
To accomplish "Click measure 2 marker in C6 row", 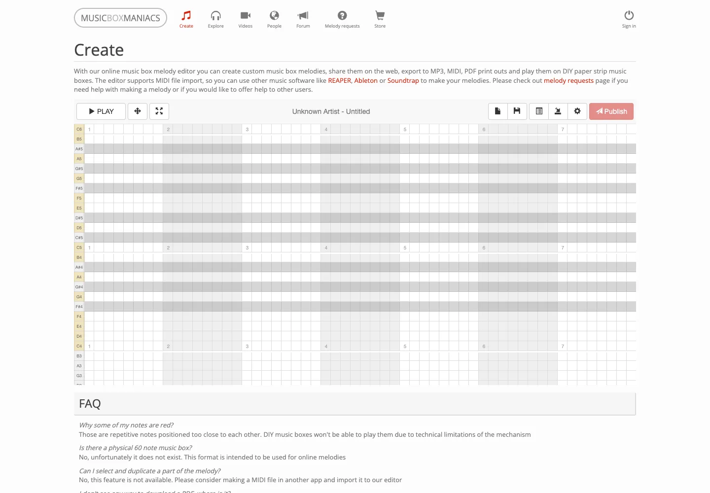I will (168, 129).
